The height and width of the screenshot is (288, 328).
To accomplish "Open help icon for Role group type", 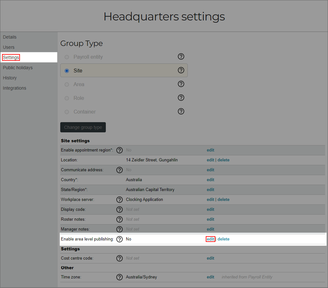I will point(181,98).
